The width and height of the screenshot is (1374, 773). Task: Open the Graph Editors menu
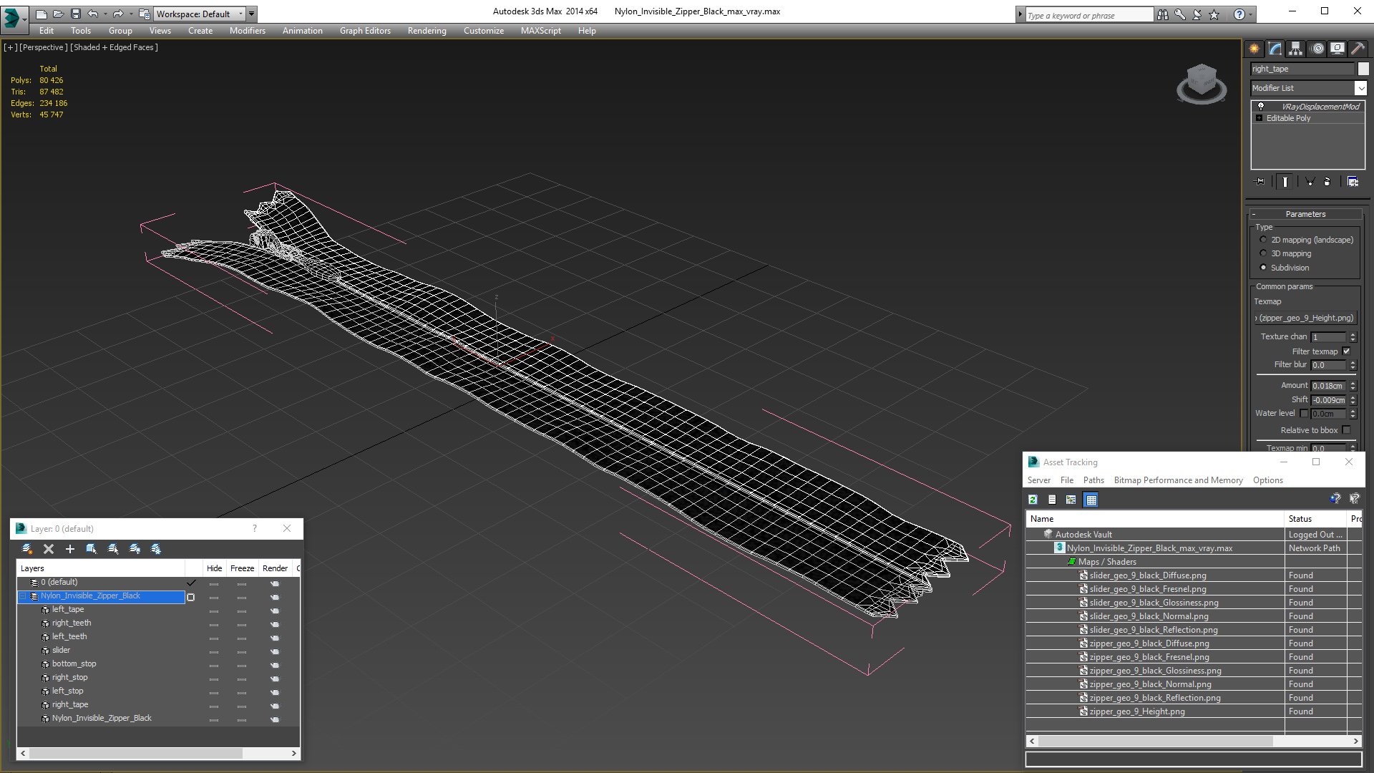pyautogui.click(x=365, y=31)
